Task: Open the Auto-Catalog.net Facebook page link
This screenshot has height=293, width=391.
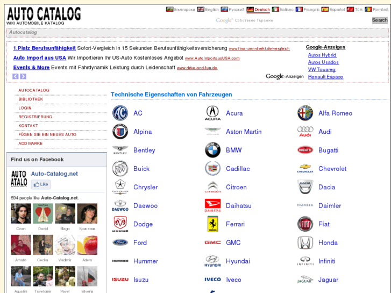Action: pyautogui.click(x=54, y=174)
